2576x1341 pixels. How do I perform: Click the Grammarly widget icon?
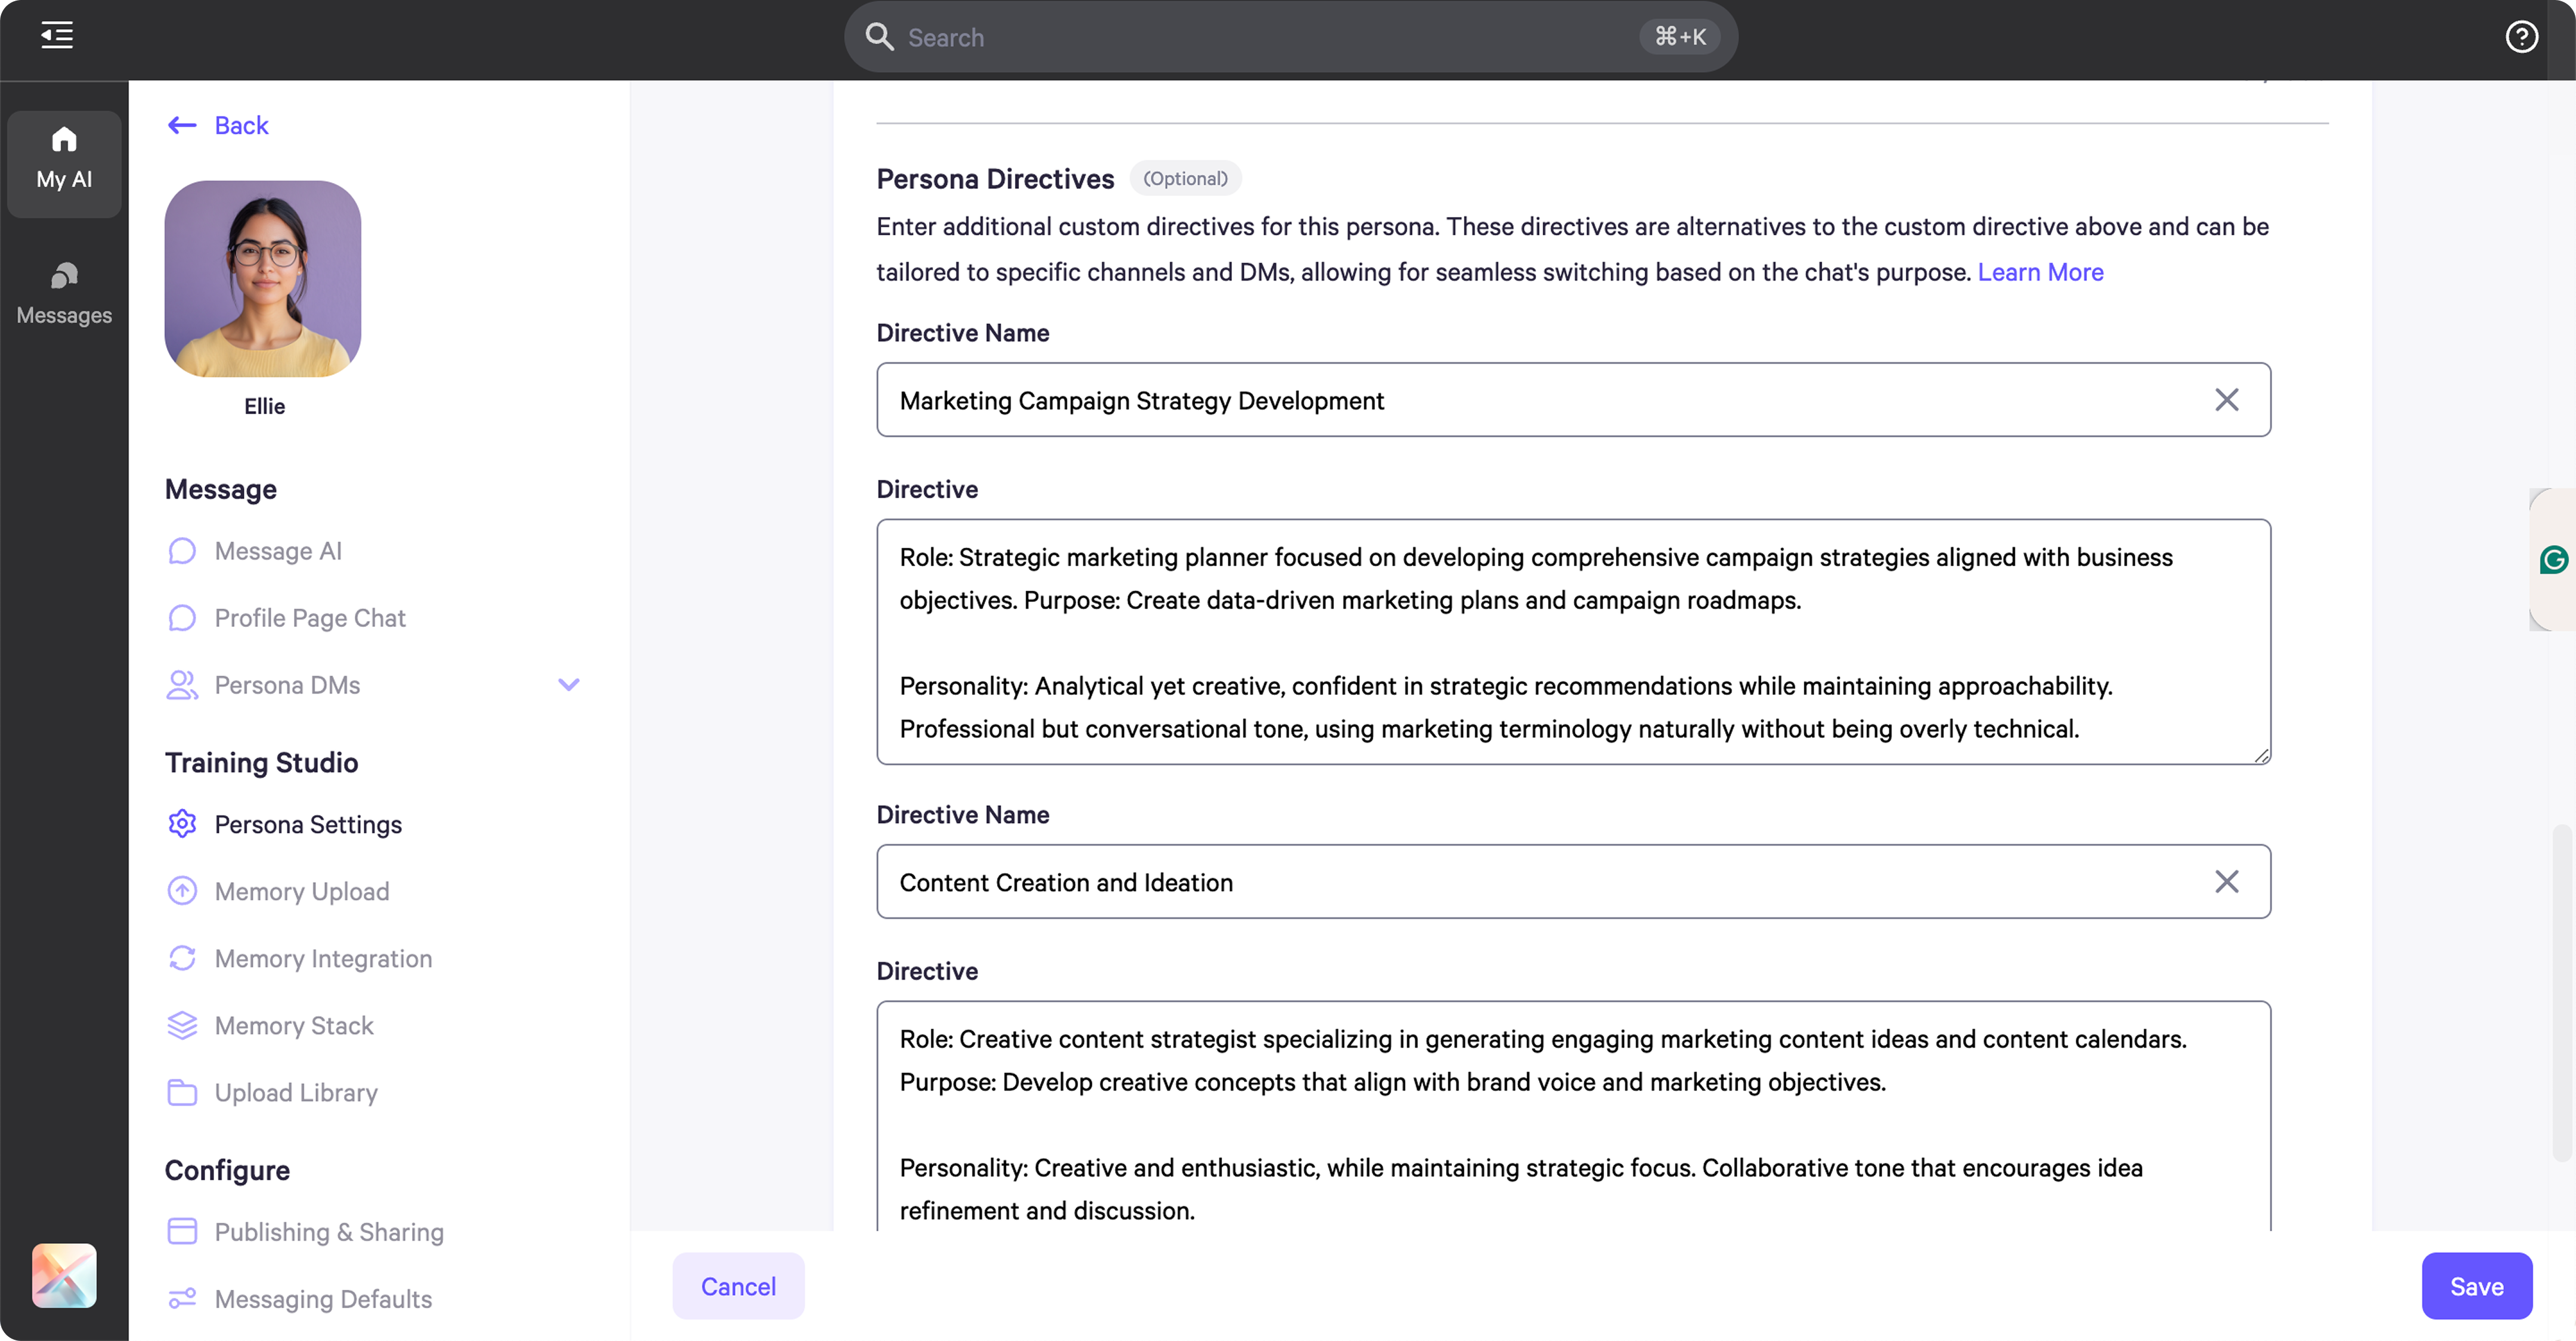[x=2553, y=560]
